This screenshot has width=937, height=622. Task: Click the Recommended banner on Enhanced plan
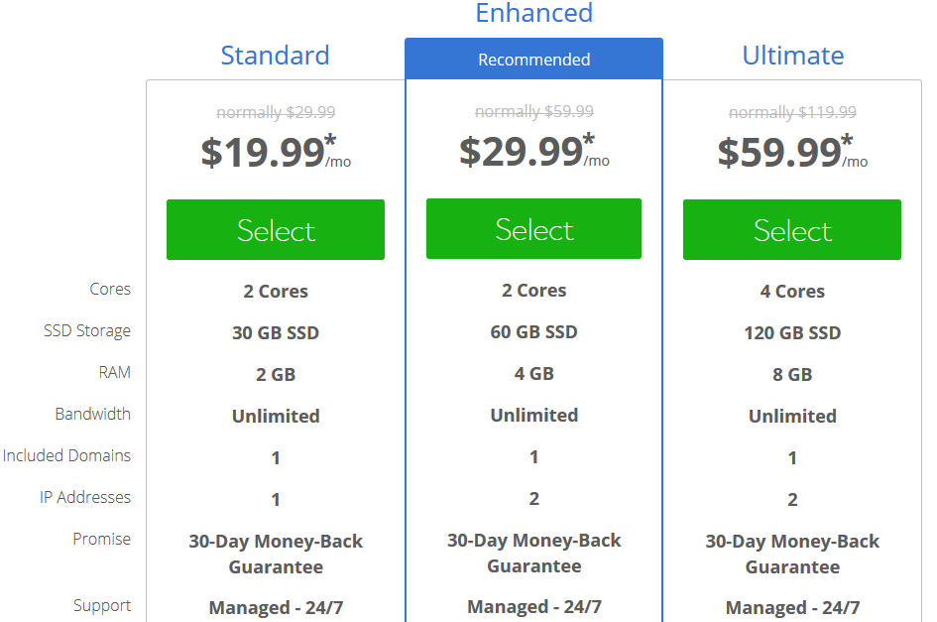(533, 60)
